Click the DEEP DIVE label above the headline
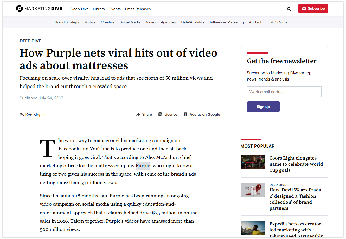Viewport: 346px width, 239px height. tap(30, 41)
